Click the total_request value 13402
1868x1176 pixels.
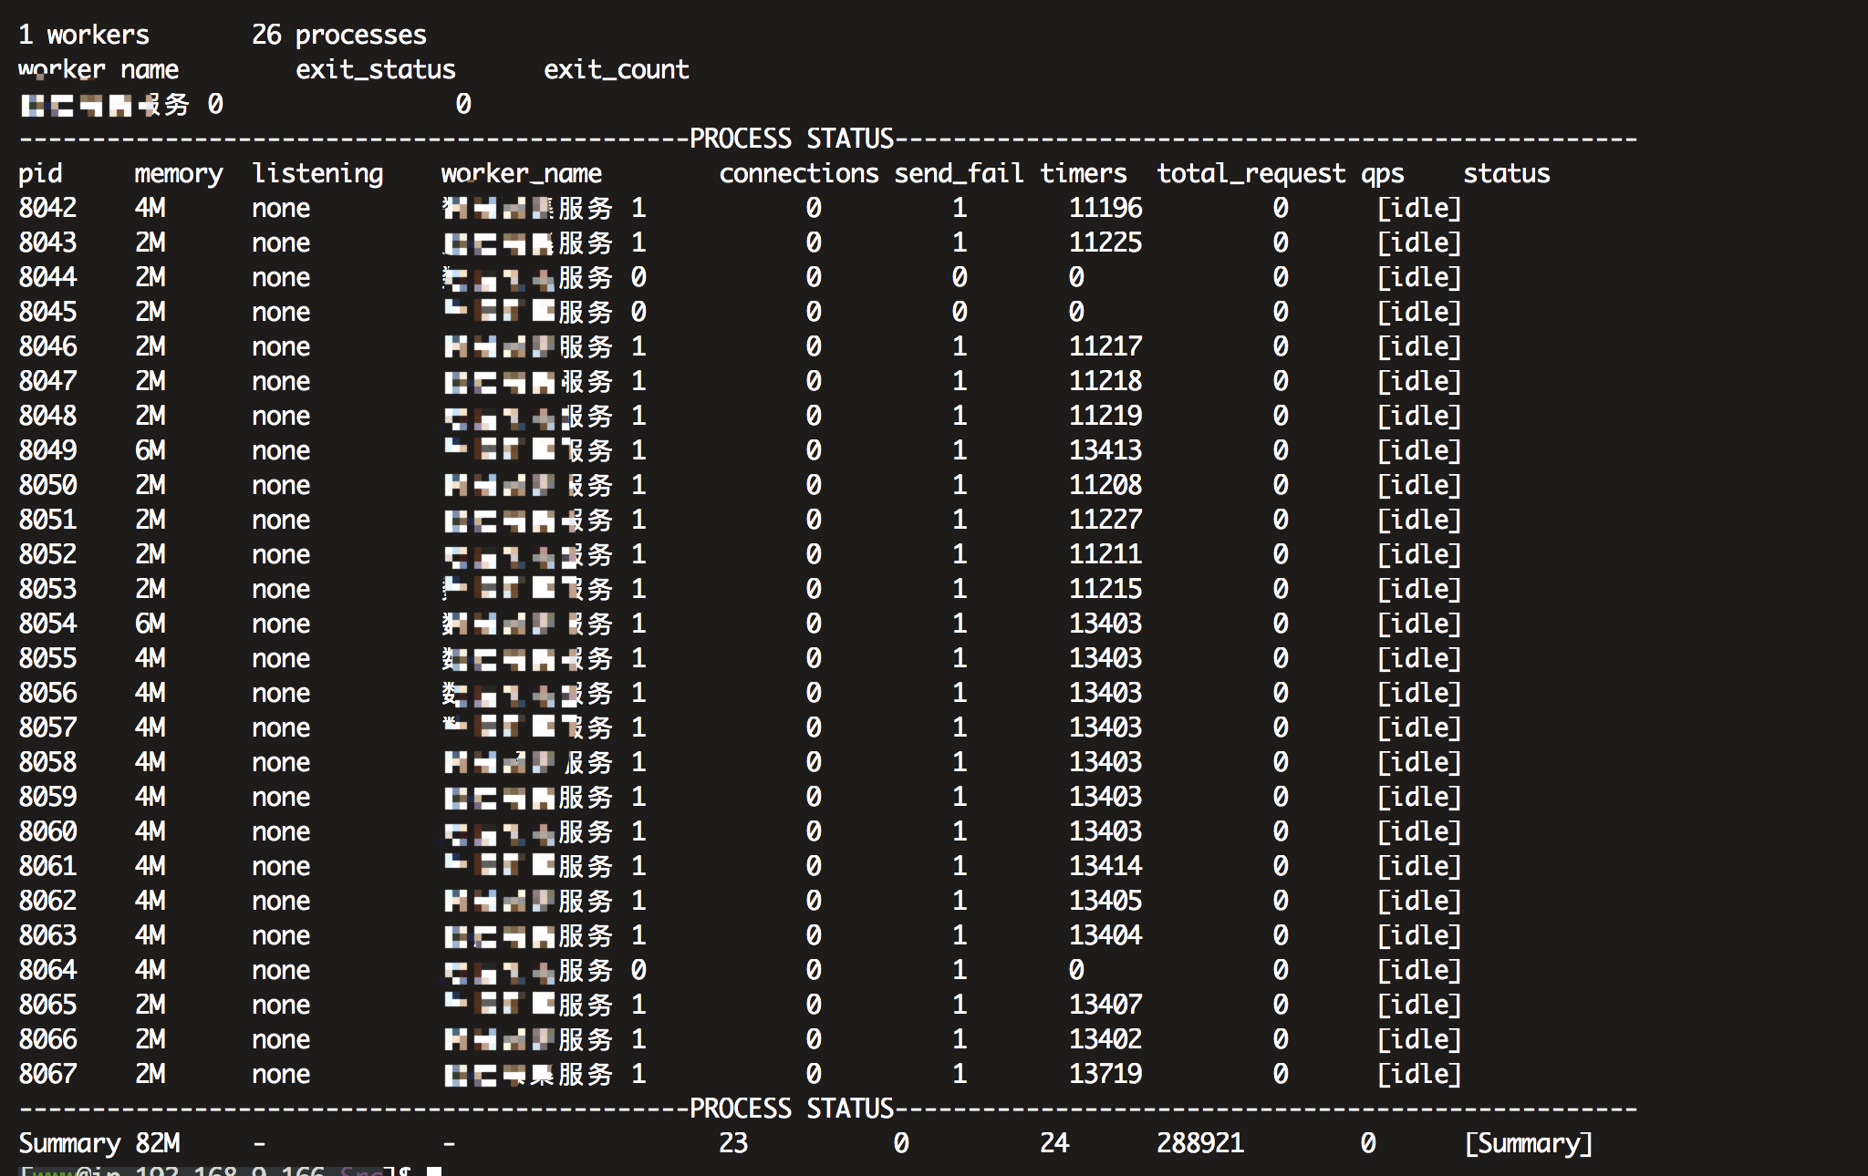coord(1105,1039)
